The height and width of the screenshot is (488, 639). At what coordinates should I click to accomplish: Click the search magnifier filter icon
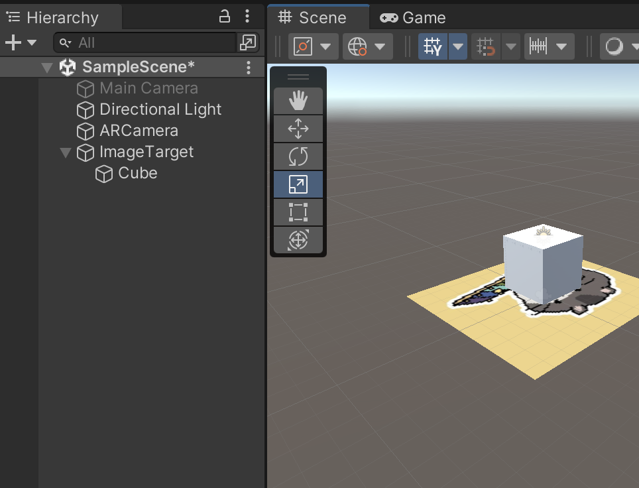click(x=65, y=43)
